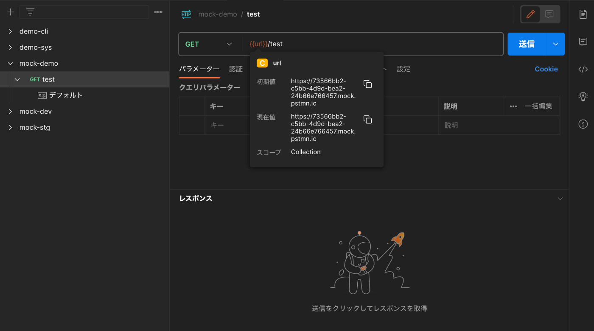The height and width of the screenshot is (331, 594).
Task: Open the code snippet icon
Action: coord(583,69)
